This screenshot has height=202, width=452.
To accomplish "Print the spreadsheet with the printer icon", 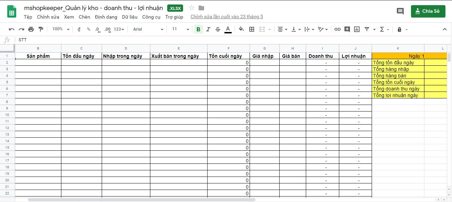I will (31, 30).
